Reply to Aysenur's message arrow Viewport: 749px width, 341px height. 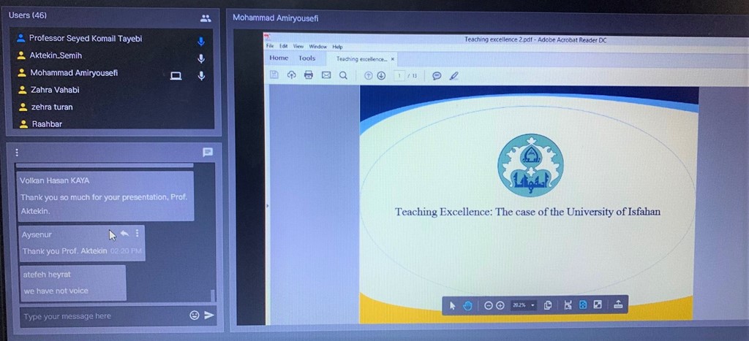124,233
